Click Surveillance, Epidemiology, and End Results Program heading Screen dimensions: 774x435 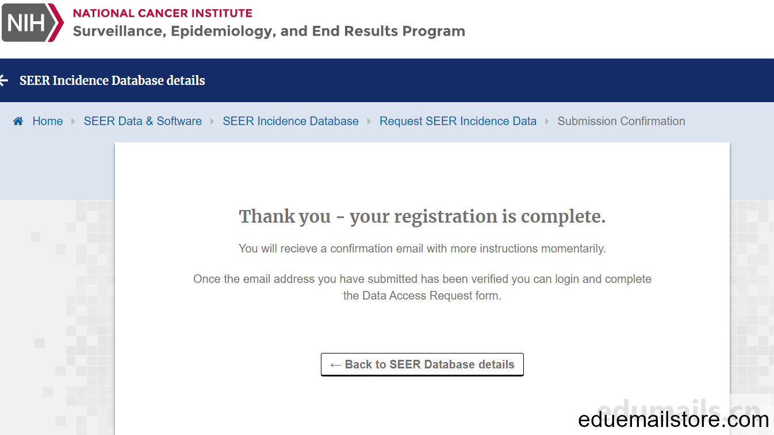[269, 31]
